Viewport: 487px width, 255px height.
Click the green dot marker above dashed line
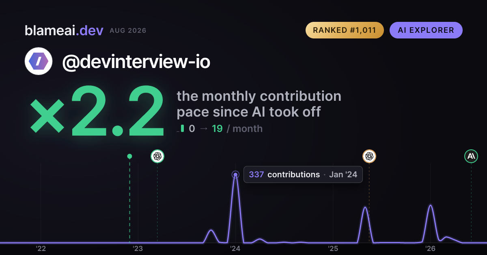(x=129, y=156)
